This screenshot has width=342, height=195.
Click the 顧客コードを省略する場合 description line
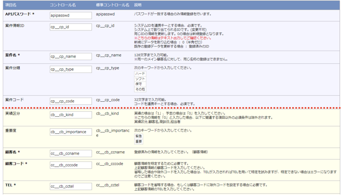click(x=201, y=185)
